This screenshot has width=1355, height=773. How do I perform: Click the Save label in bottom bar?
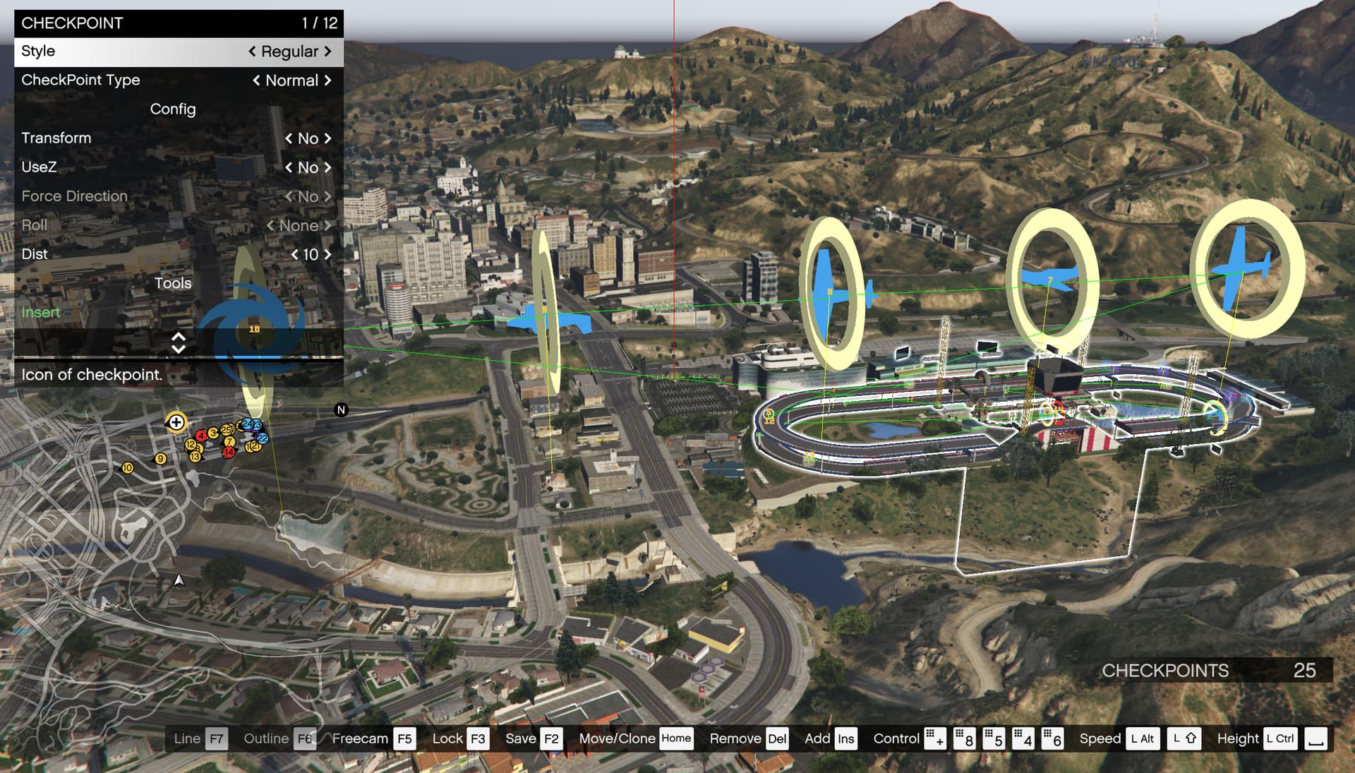click(521, 738)
